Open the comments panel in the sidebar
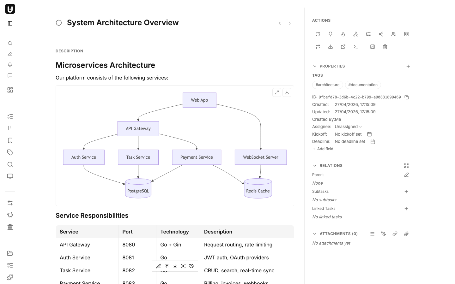The image size is (455, 284). (x=10, y=75)
